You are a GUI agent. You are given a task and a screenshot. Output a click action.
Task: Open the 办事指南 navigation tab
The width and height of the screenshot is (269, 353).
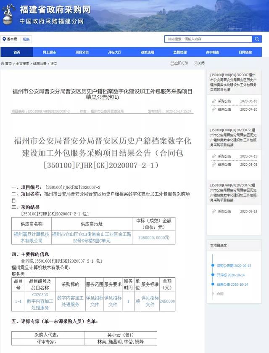212,52
